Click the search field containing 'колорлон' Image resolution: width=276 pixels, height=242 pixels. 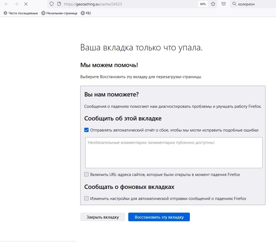(x=255, y=4)
